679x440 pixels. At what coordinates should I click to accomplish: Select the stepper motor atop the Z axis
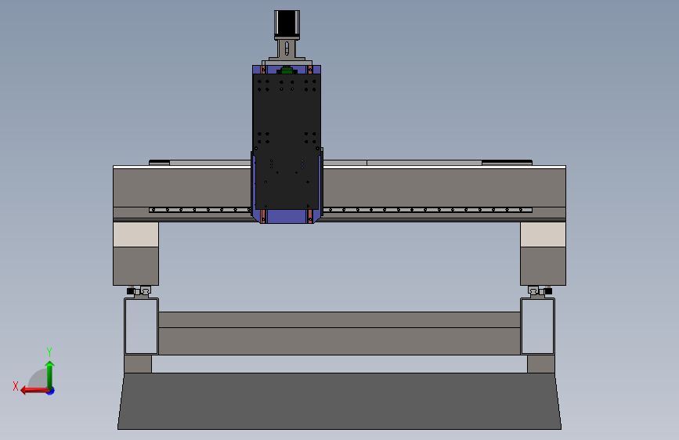tap(287, 25)
